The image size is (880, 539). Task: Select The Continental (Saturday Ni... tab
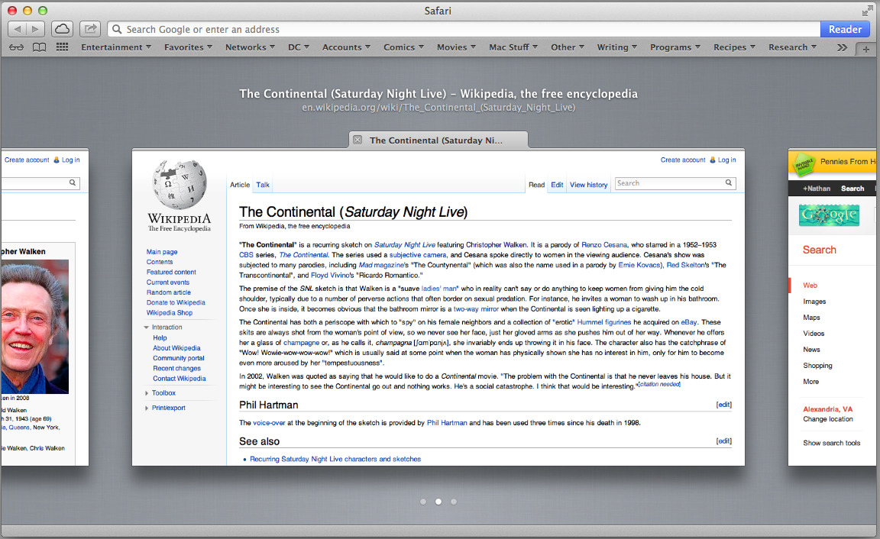pyautogui.click(x=438, y=140)
